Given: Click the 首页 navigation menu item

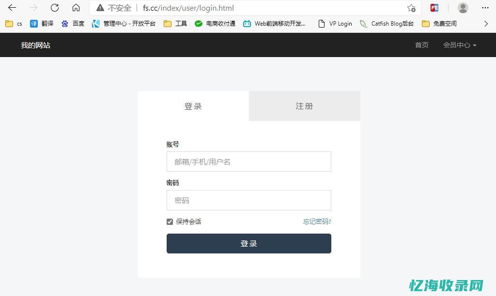Looking at the screenshot, I should 421,45.
